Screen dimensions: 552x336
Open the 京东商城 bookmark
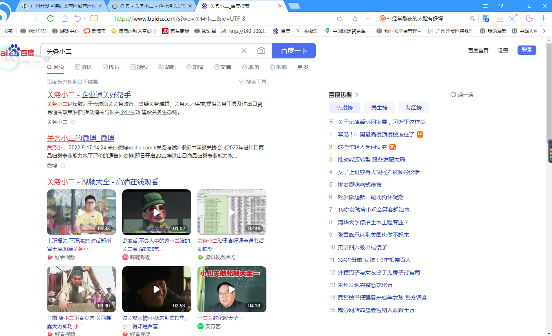176,31
